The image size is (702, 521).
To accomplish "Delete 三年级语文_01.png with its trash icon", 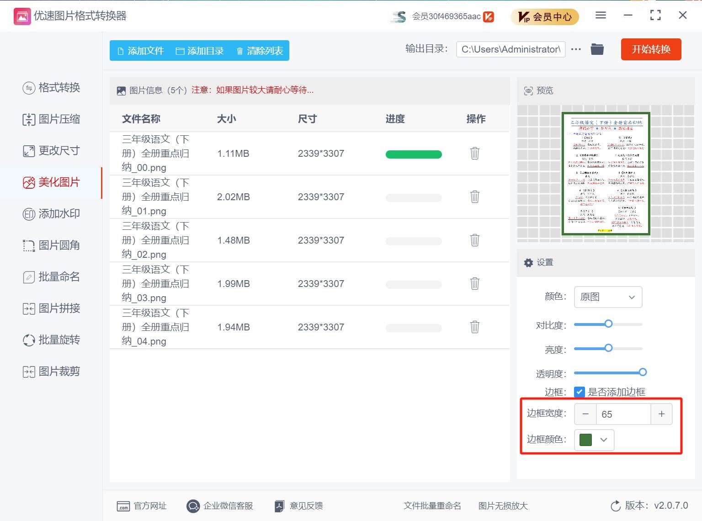I will (475, 197).
